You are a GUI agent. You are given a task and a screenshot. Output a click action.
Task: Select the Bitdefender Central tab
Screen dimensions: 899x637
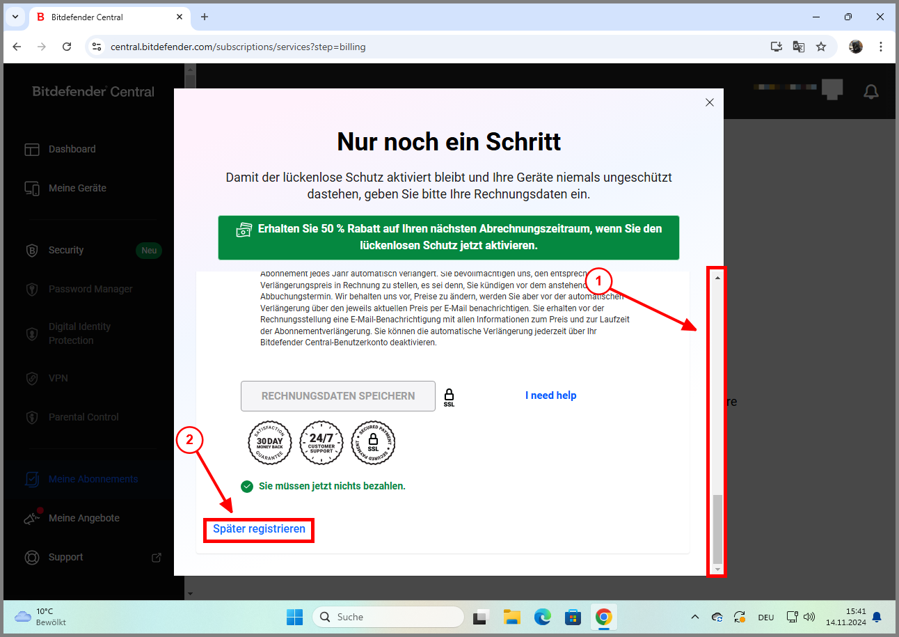(x=111, y=17)
